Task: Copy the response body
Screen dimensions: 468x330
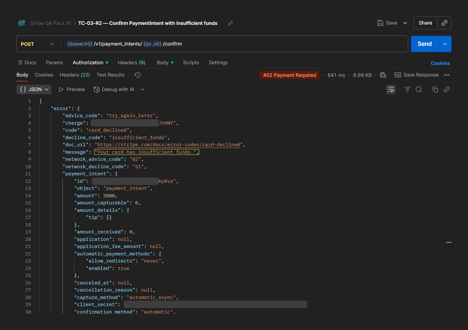Action: [x=435, y=89]
